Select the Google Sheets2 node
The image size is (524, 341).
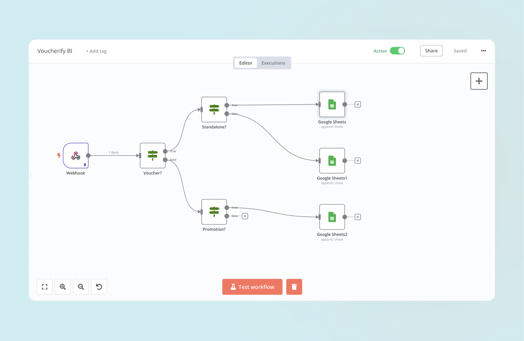(332, 217)
